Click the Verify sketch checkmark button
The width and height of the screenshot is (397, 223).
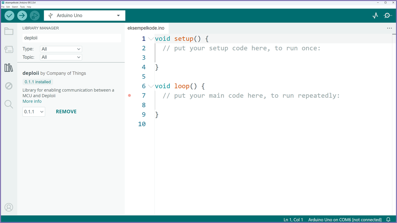(9, 16)
